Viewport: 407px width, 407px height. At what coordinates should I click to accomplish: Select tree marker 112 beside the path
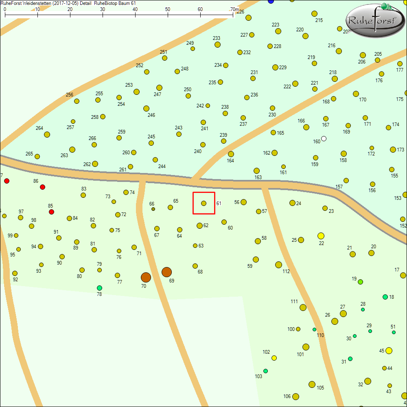pyautogui.click(x=278, y=265)
